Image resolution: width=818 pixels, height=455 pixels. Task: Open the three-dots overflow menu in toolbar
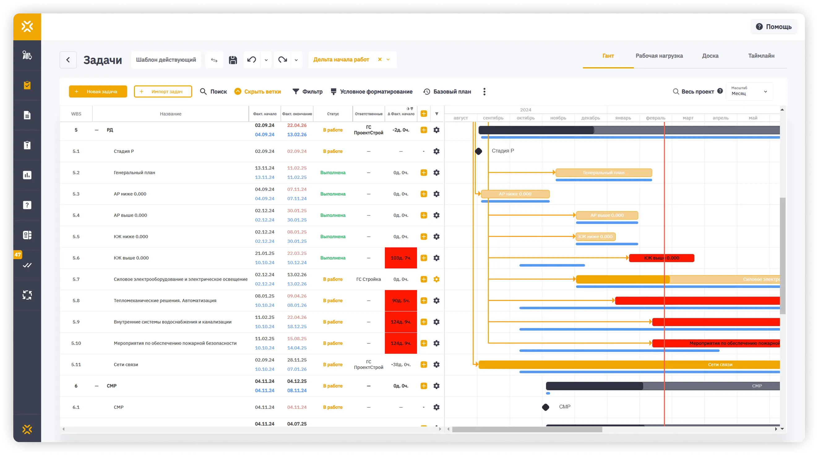point(484,91)
